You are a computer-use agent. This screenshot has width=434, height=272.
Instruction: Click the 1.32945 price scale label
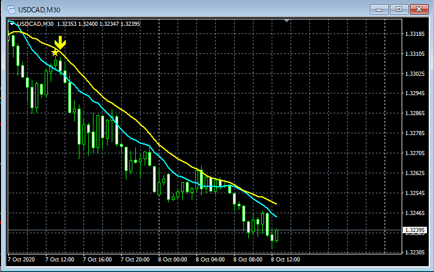(x=415, y=93)
